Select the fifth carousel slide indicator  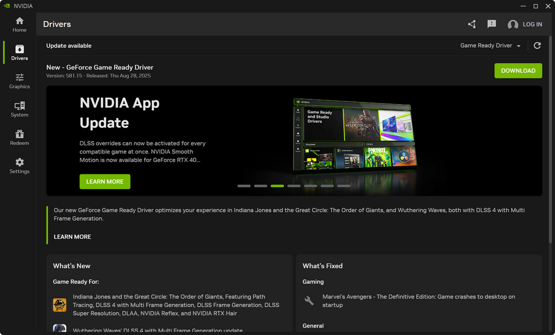(x=311, y=186)
